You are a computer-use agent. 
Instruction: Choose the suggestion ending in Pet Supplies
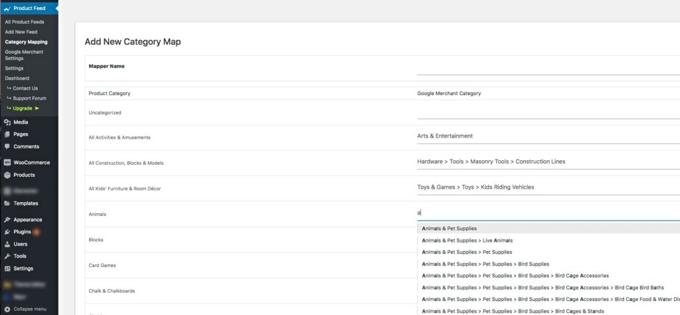coord(548,252)
